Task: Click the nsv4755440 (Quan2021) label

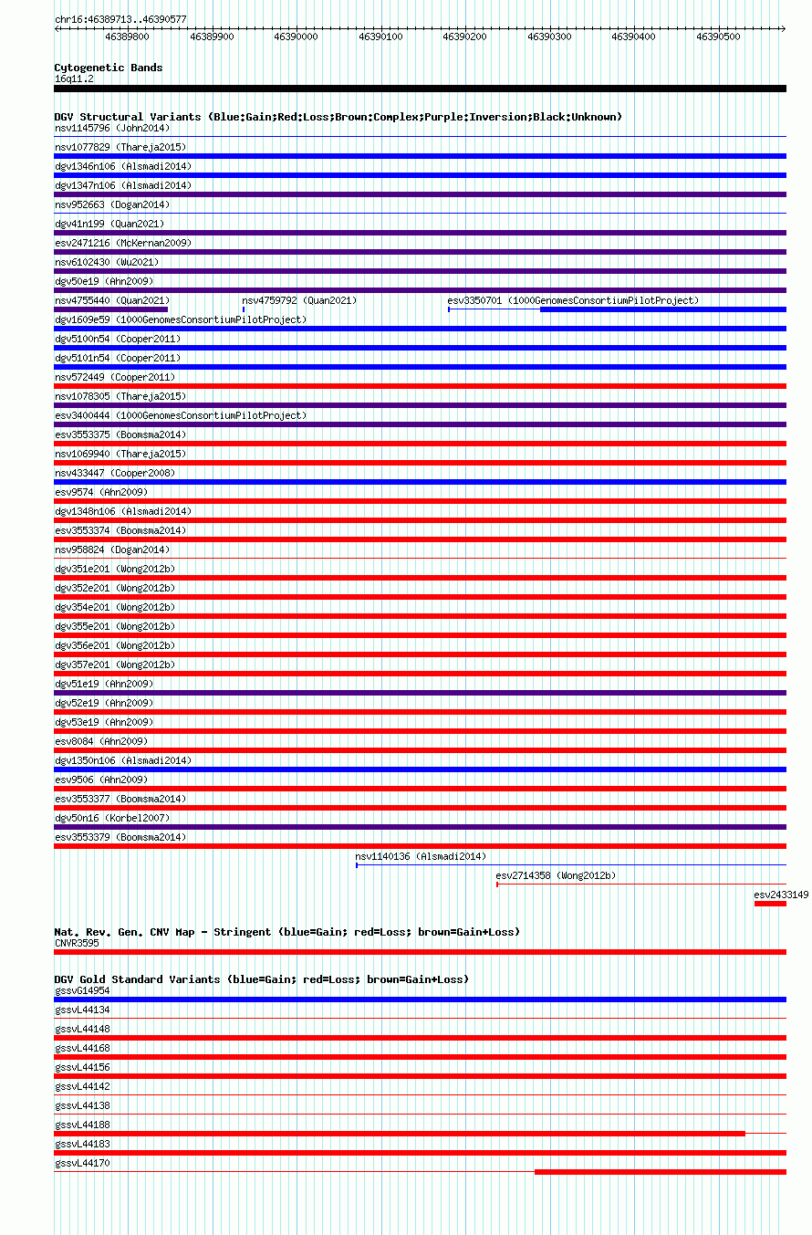Action: tap(112, 300)
